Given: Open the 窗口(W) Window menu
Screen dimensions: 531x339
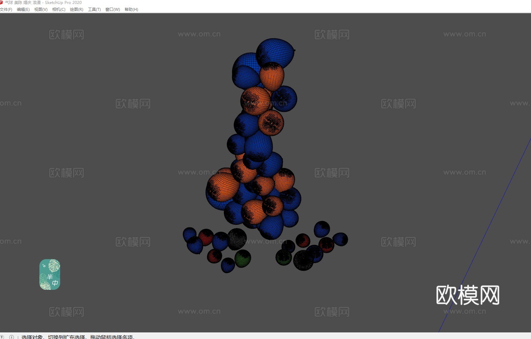Looking at the screenshot, I should coord(113,10).
